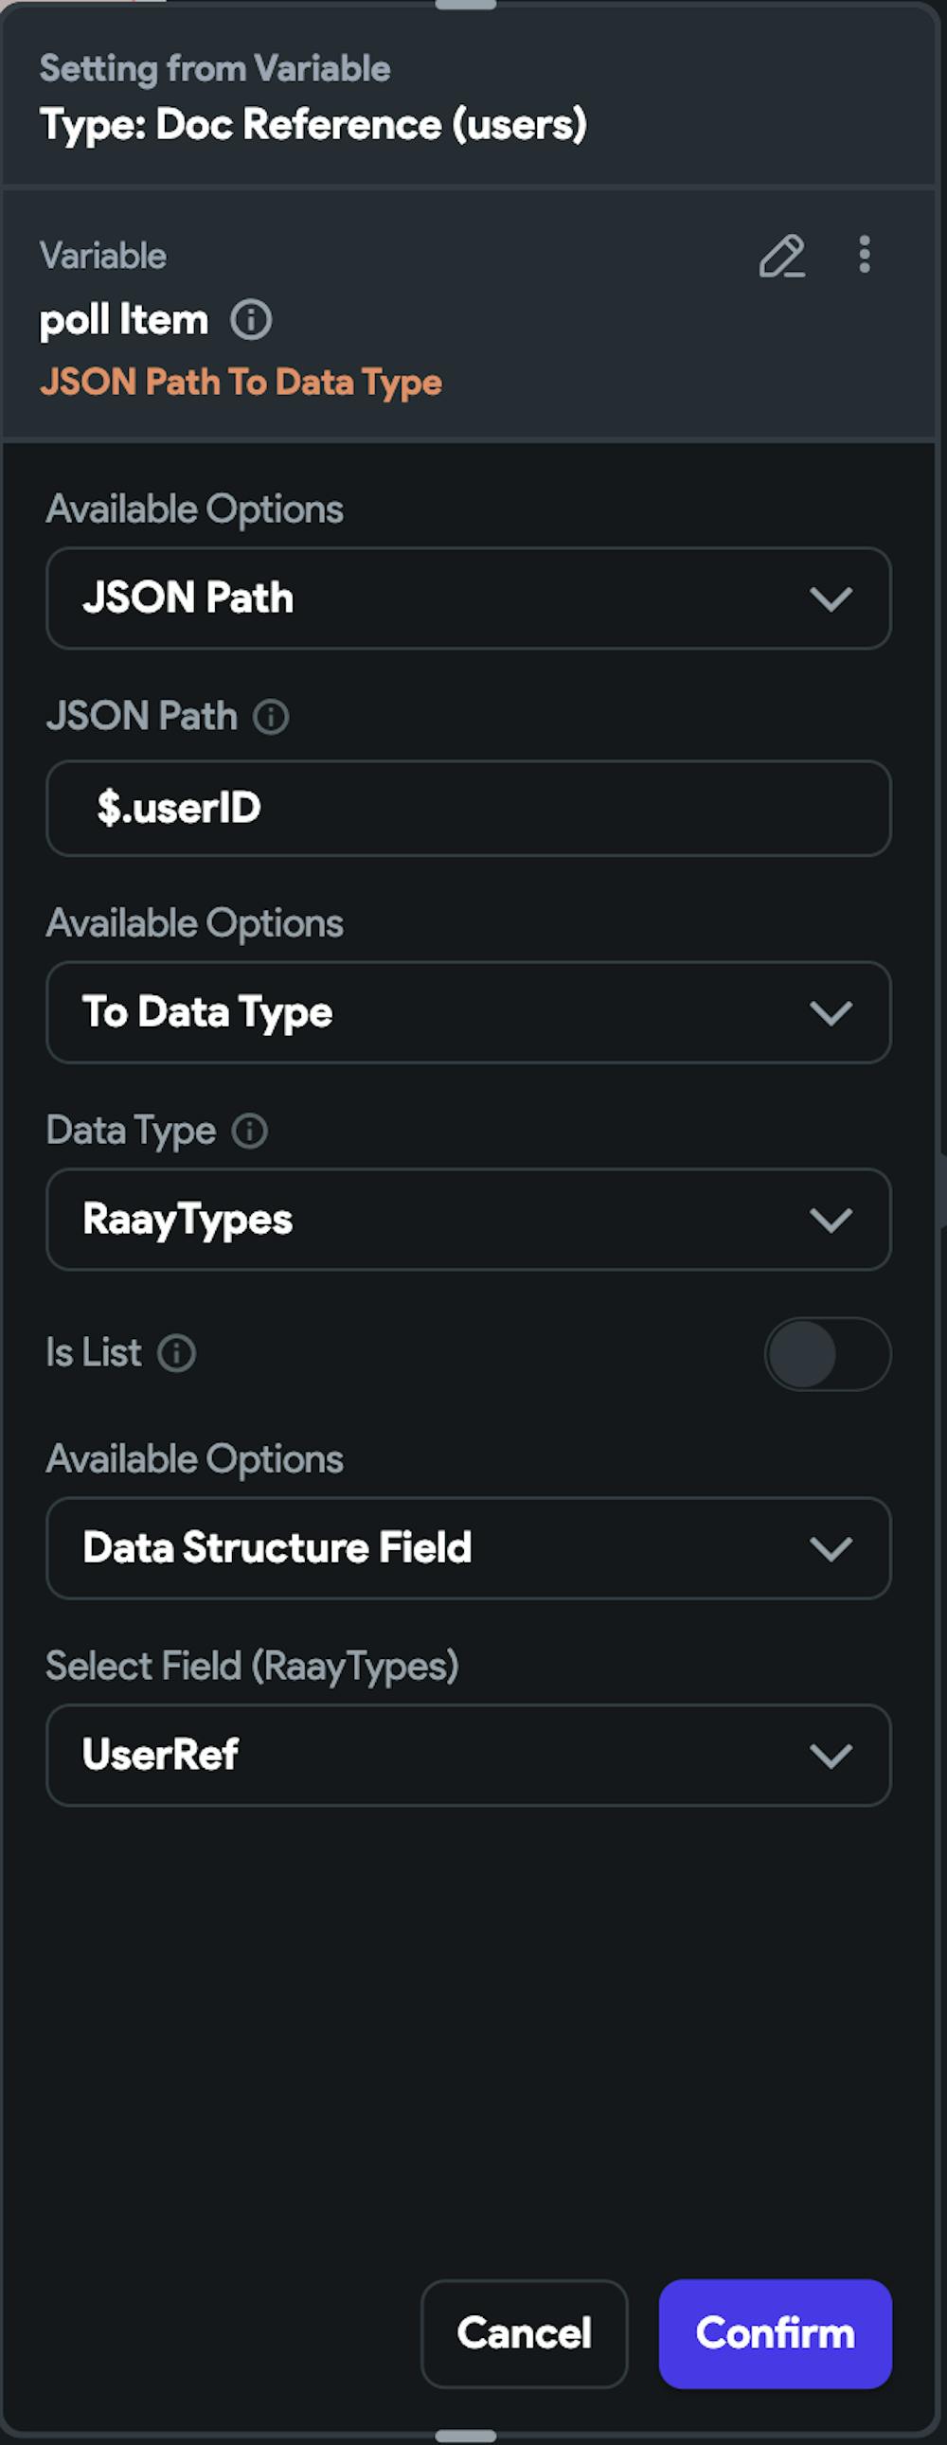
Task: Click the poll Item variable name
Action: (124, 320)
